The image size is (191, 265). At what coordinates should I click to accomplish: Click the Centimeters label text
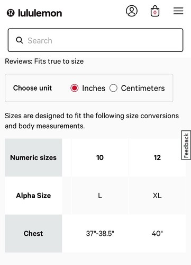click(x=143, y=88)
